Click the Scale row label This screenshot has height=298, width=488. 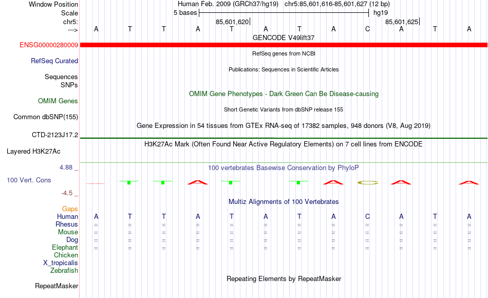pos(70,13)
